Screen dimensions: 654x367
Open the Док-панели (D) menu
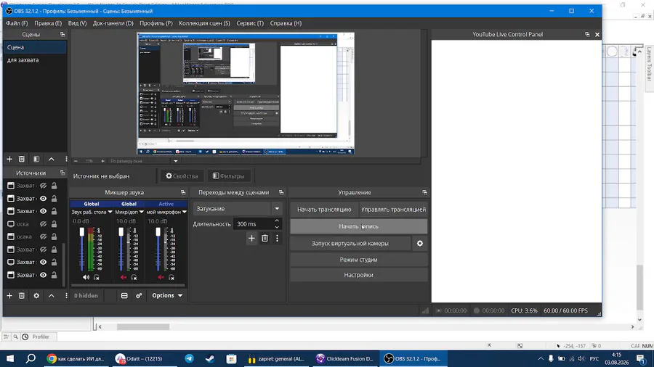click(x=113, y=23)
